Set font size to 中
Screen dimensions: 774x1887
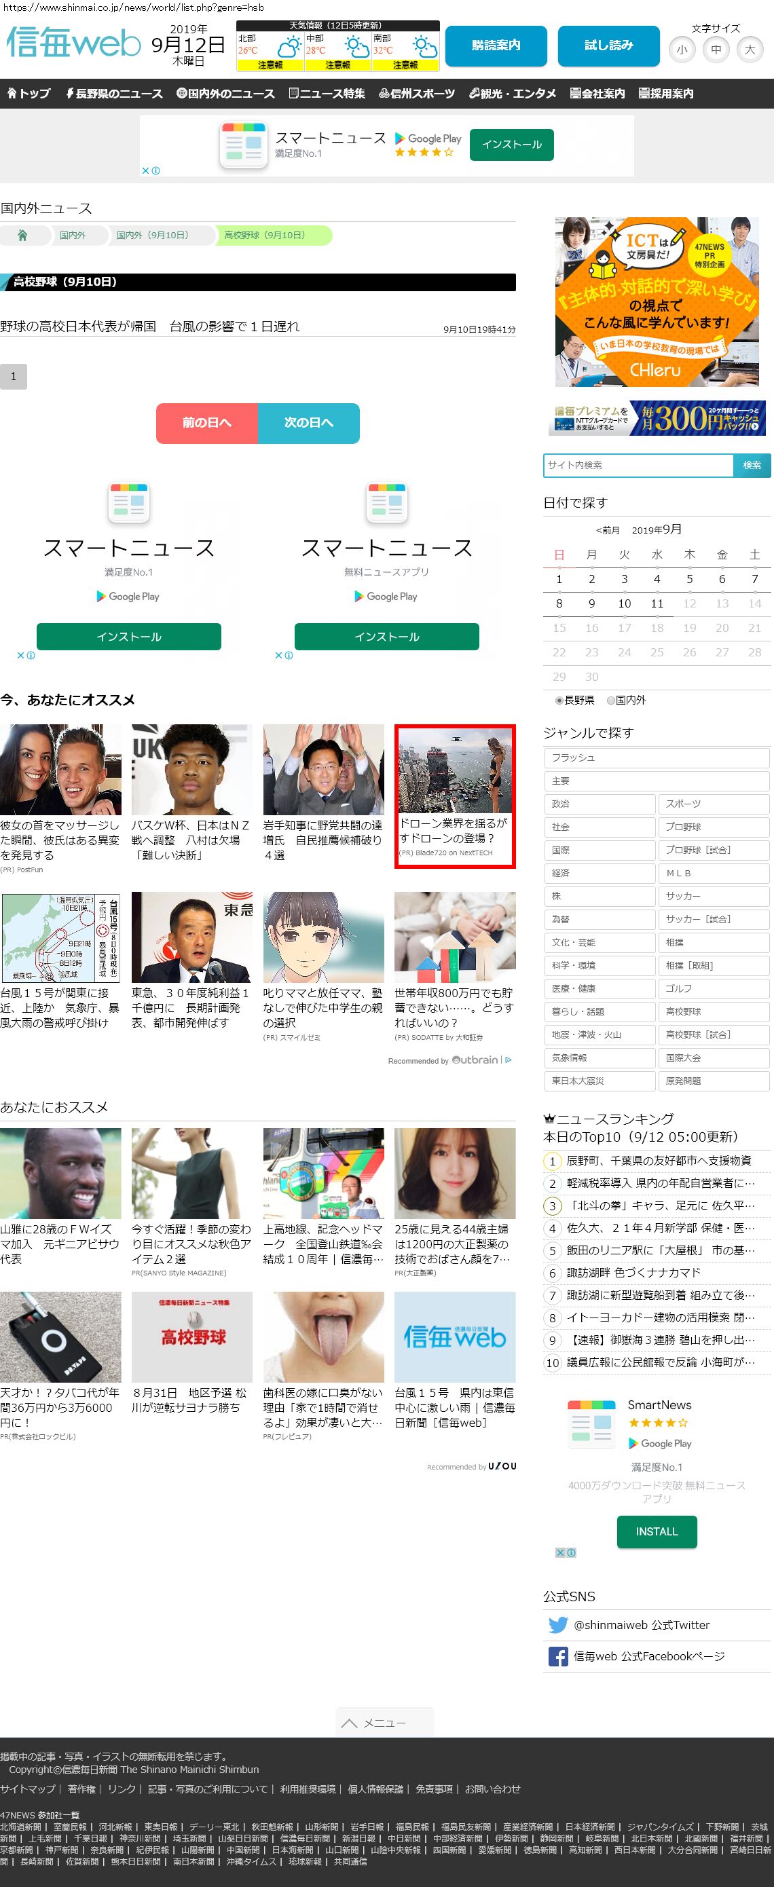716,50
